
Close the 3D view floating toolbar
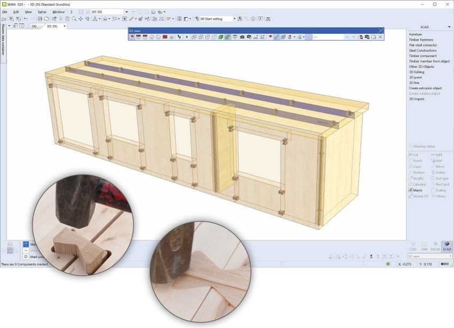[x=381, y=30]
